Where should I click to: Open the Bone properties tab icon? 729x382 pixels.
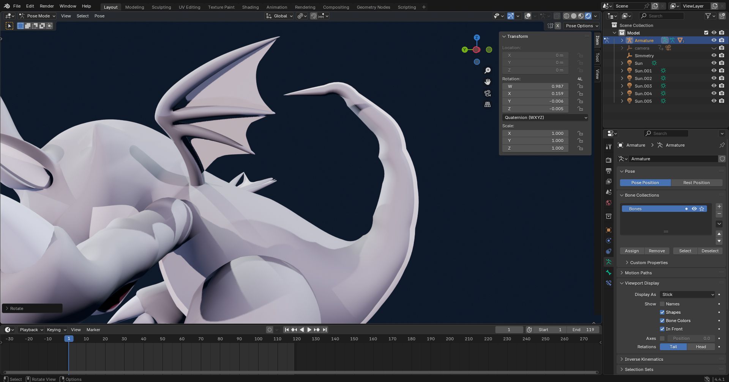tap(609, 272)
